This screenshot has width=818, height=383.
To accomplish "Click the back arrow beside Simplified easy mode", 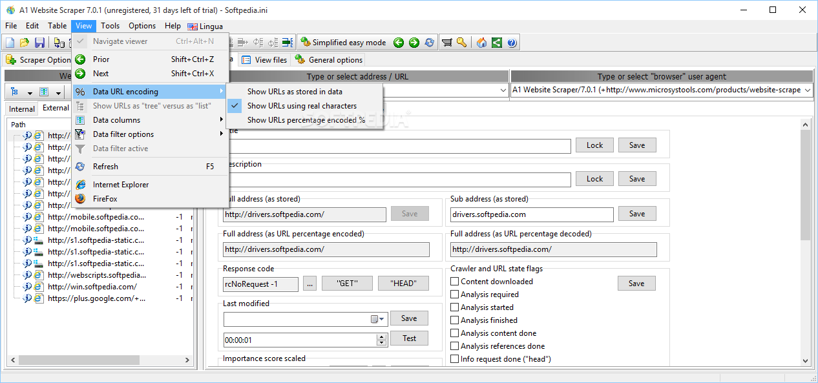I will tap(399, 43).
